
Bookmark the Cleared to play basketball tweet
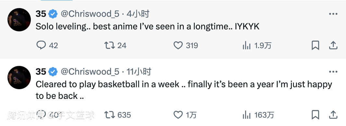(x=315, y=115)
